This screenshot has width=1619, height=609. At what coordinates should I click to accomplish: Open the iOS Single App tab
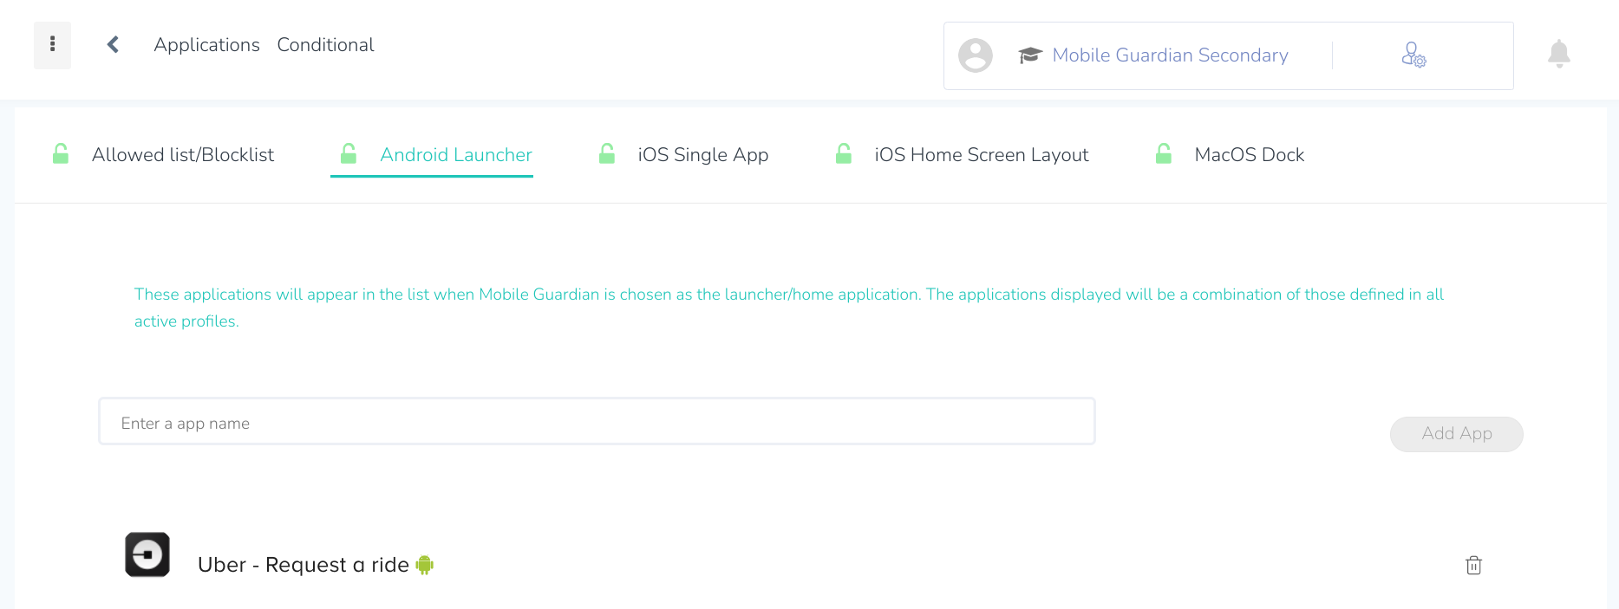703,155
